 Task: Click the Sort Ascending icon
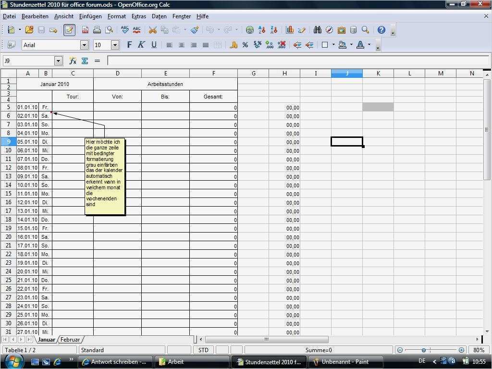(x=261, y=30)
